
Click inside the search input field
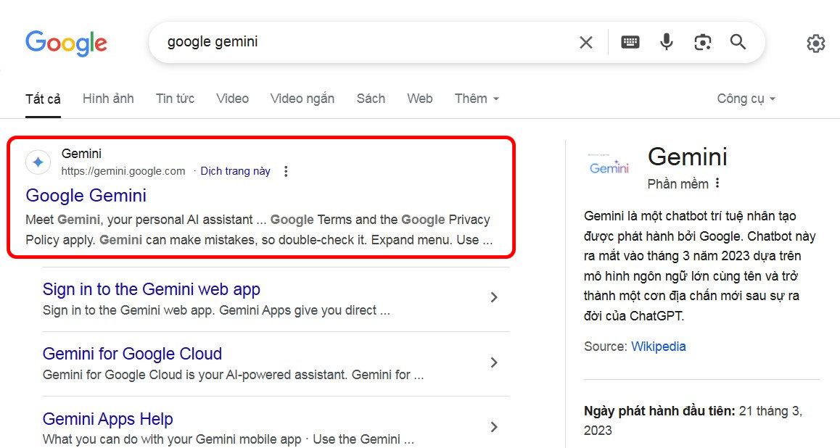pyautogui.click(x=326, y=41)
